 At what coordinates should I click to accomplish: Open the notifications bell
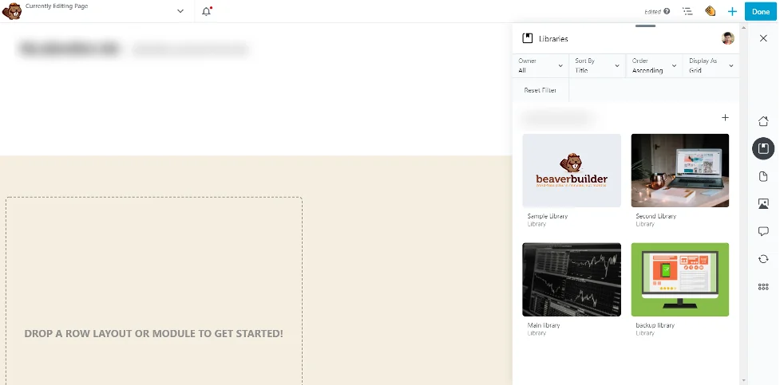click(207, 11)
